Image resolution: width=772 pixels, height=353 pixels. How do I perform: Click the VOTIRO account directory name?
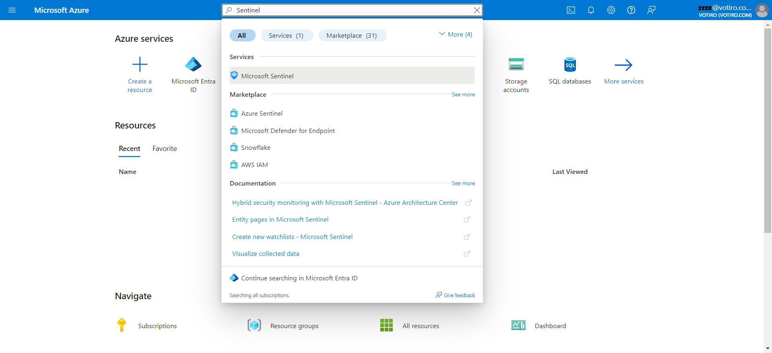point(725,15)
